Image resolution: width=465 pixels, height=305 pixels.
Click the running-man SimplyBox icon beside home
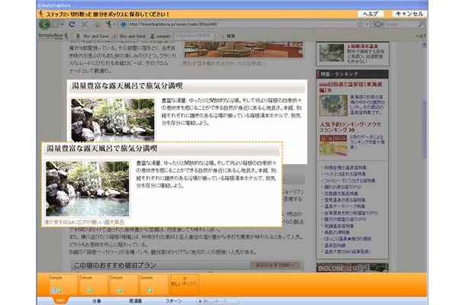click(x=109, y=24)
